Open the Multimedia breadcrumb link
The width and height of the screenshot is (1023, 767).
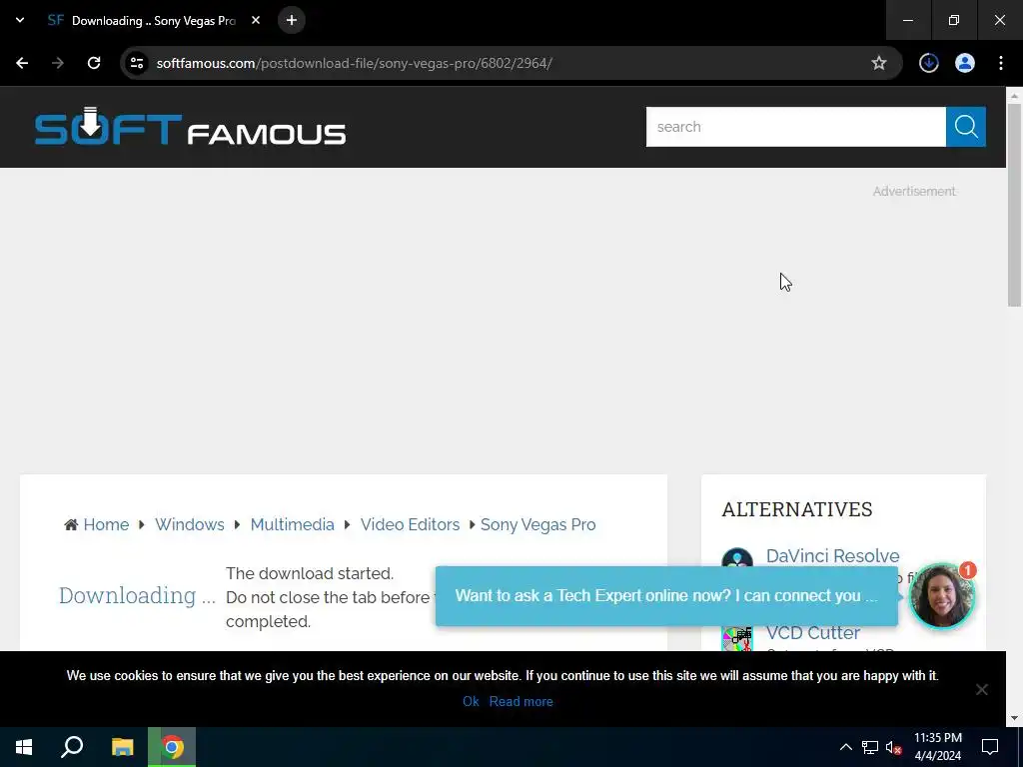click(x=293, y=524)
